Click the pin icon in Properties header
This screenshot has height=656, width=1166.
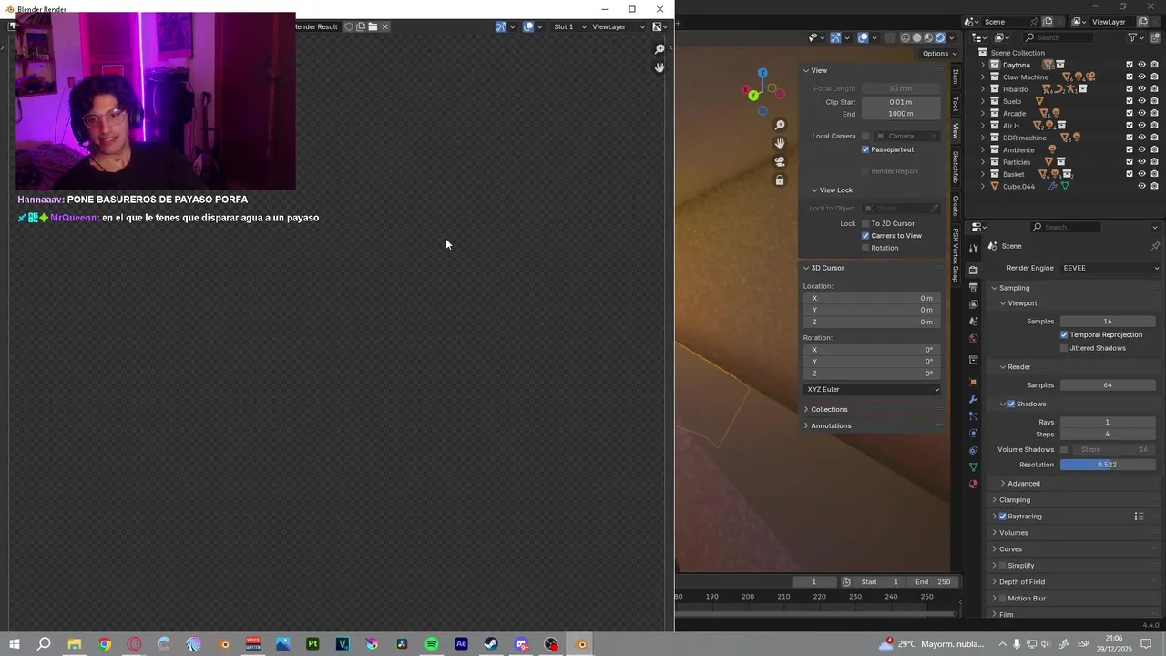[1155, 246]
